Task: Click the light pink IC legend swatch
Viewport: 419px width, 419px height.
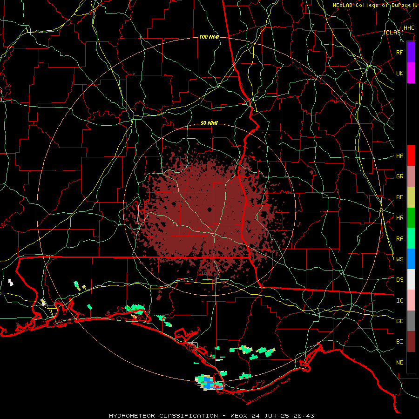Action: coord(411,300)
